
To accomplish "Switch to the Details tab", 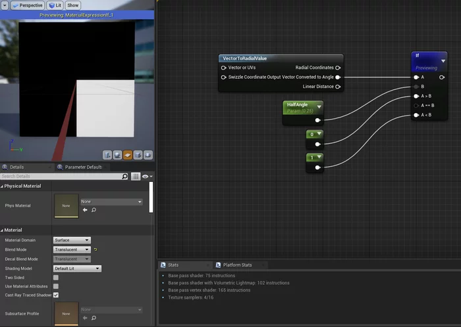I will [x=16, y=167].
